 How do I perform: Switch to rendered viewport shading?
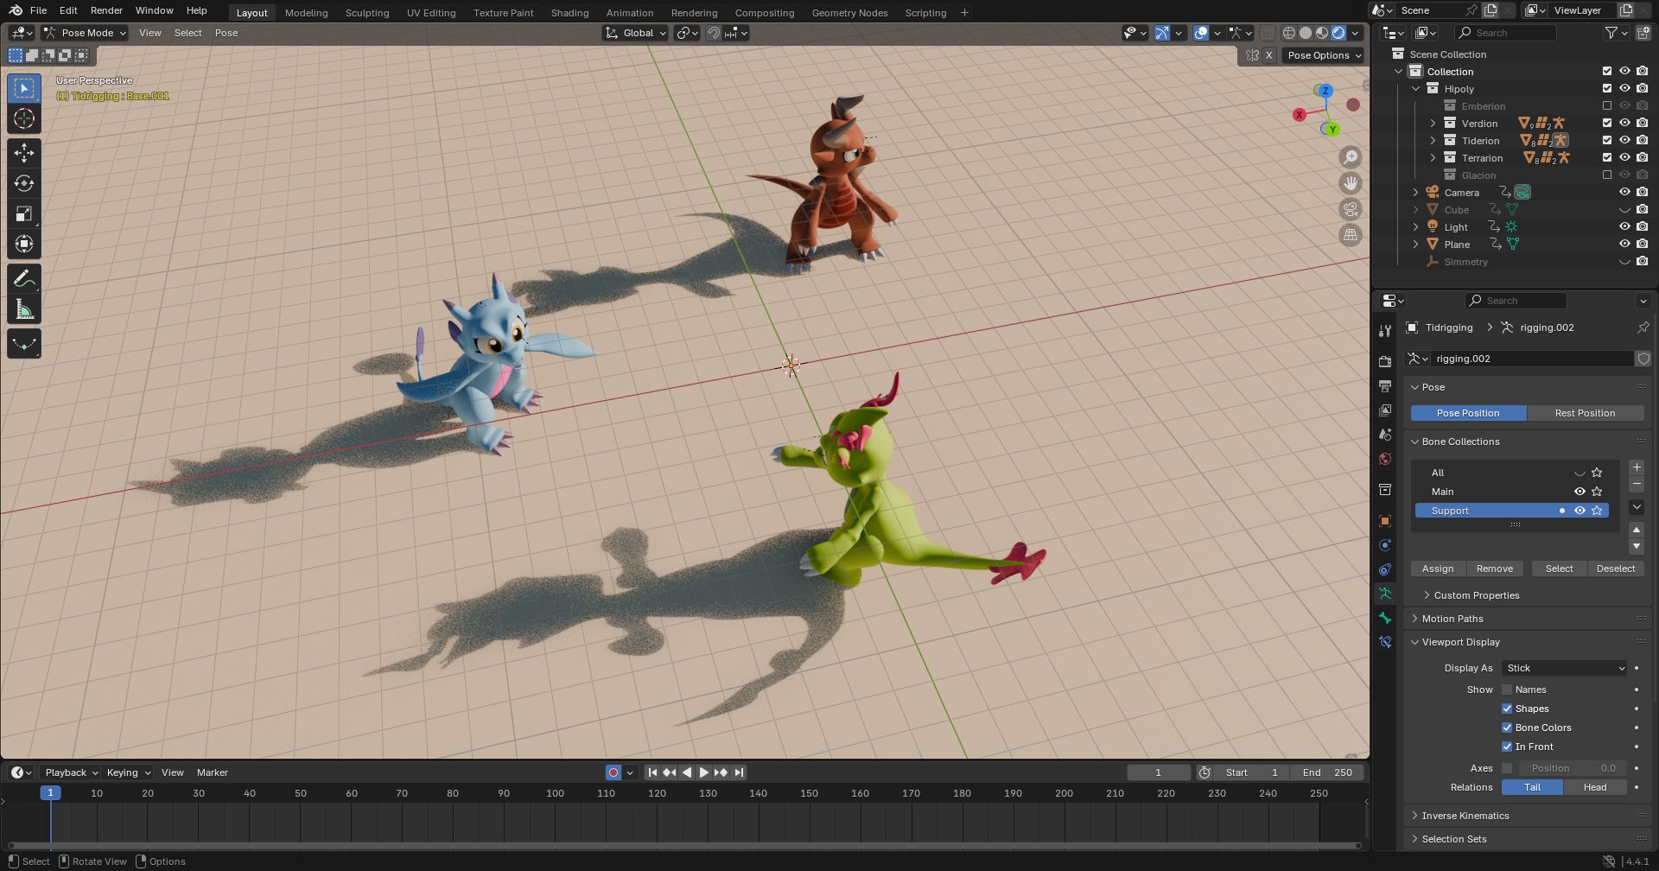pyautogui.click(x=1338, y=33)
